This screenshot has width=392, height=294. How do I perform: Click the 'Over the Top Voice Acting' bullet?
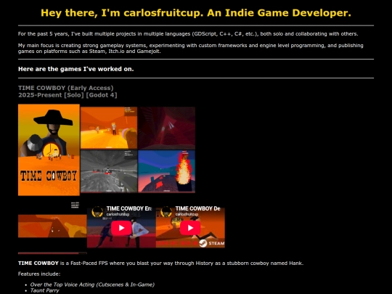point(92,285)
